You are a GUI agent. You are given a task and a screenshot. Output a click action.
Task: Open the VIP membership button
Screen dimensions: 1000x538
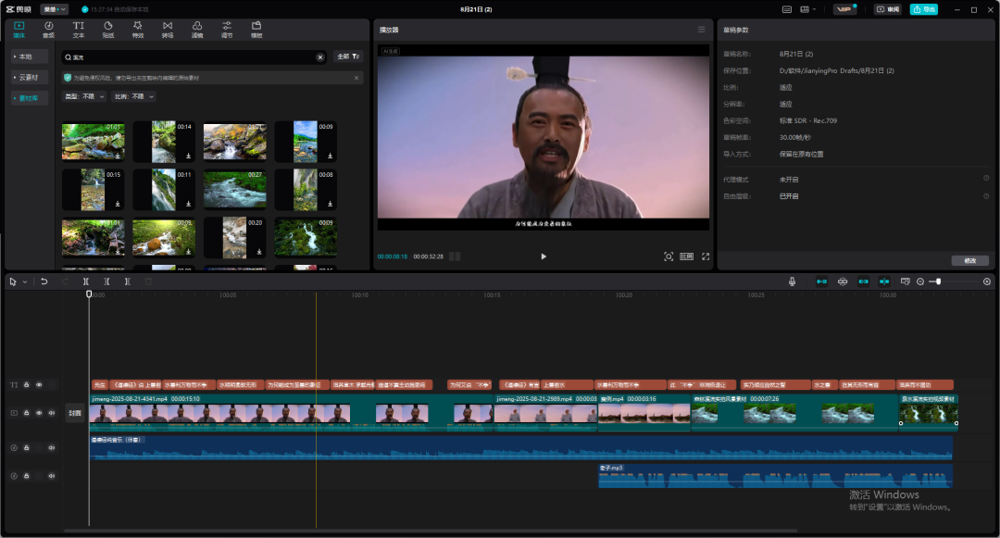tap(844, 9)
